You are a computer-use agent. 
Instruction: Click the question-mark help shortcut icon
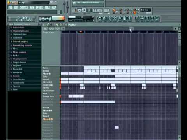pyautogui.click(x=129, y=19)
